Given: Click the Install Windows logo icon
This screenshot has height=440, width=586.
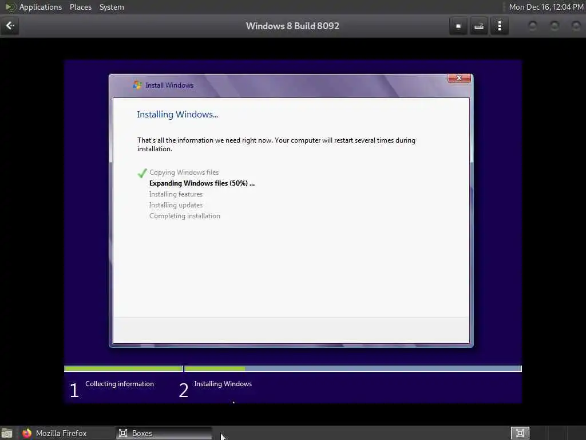Looking at the screenshot, I should [x=137, y=85].
